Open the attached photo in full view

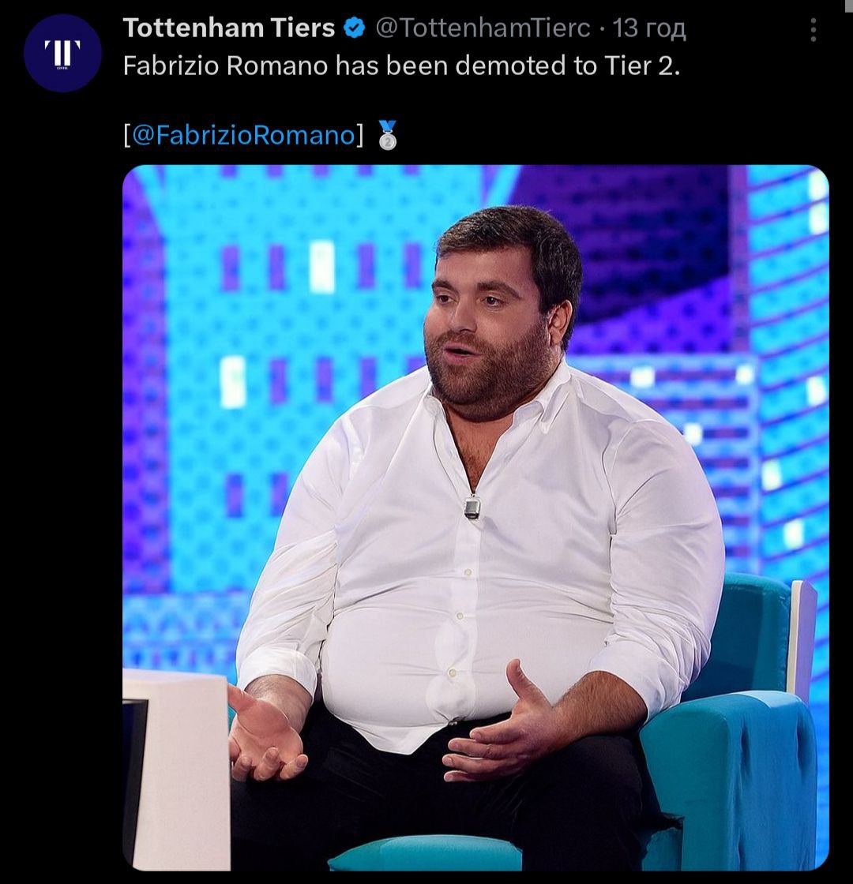pos(475,518)
